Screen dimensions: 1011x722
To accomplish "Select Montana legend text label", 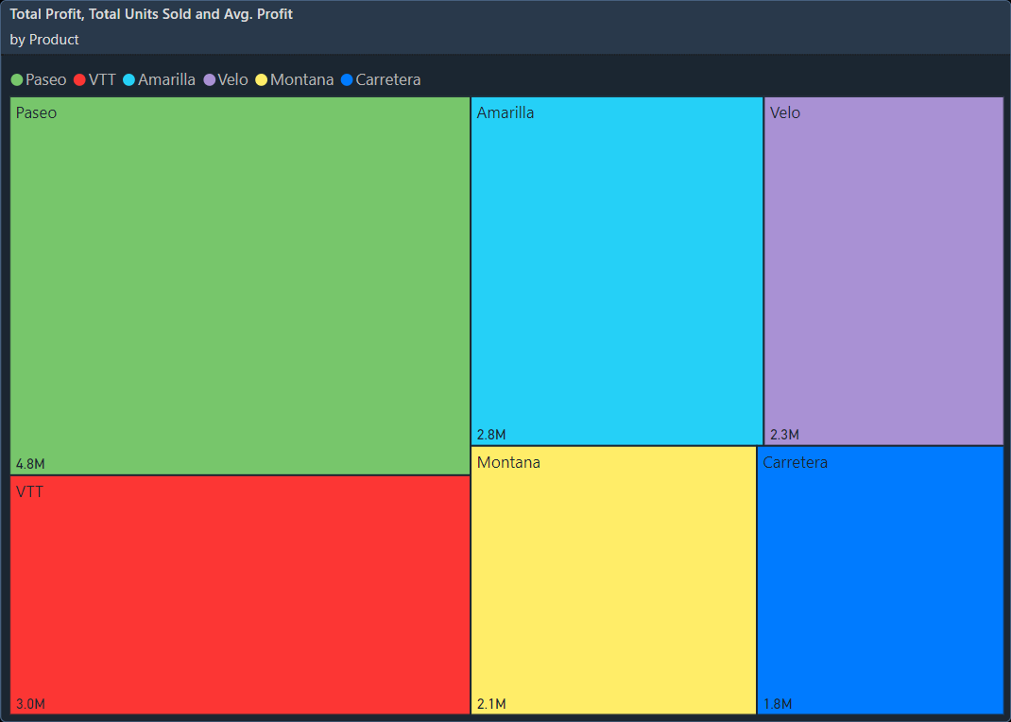I will (x=301, y=80).
